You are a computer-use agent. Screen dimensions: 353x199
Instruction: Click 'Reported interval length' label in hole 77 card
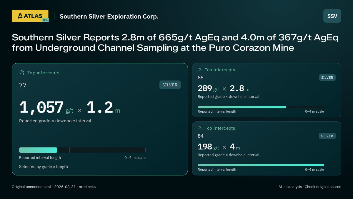(40, 158)
